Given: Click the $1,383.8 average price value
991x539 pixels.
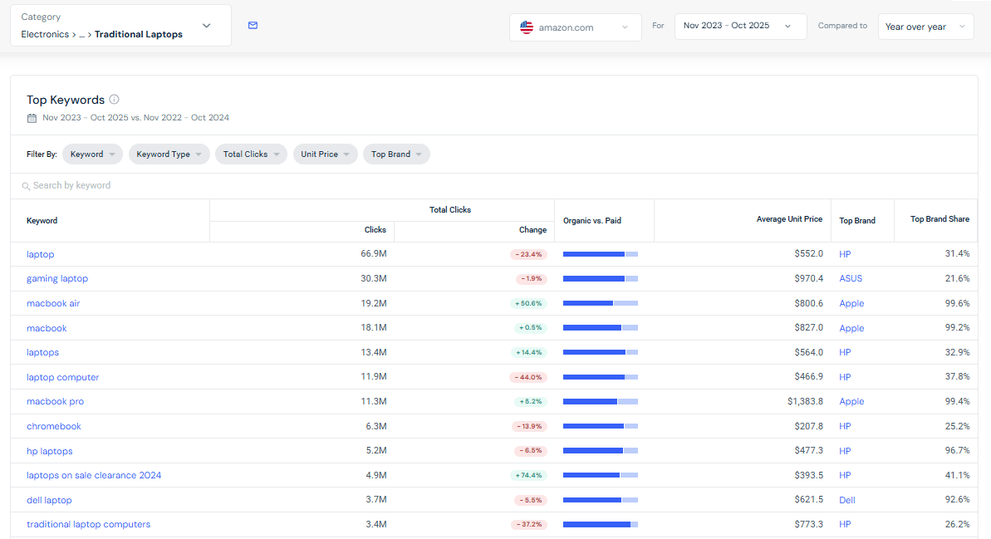Looking at the screenshot, I should point(805,401).
